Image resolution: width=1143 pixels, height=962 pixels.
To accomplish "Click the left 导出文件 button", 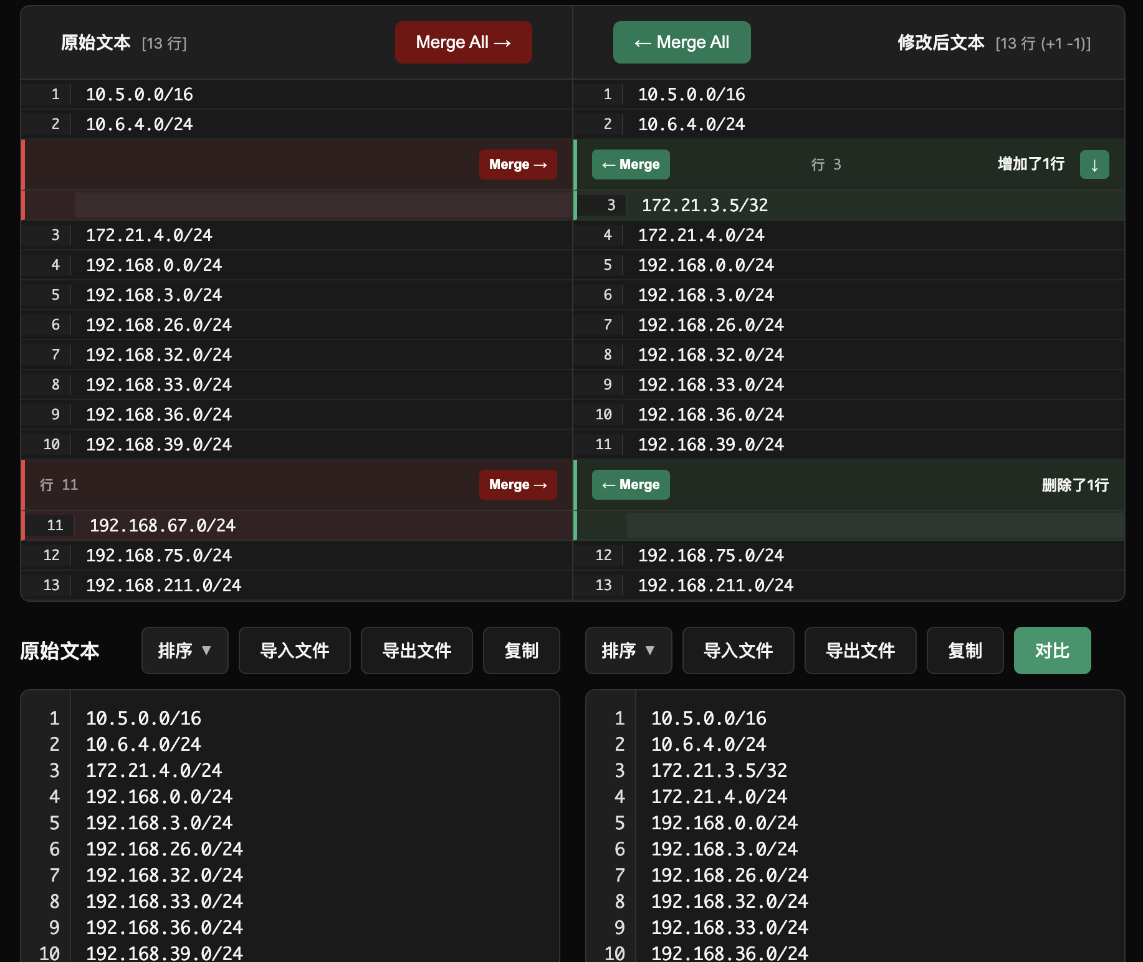I will (x=417, y=650).
